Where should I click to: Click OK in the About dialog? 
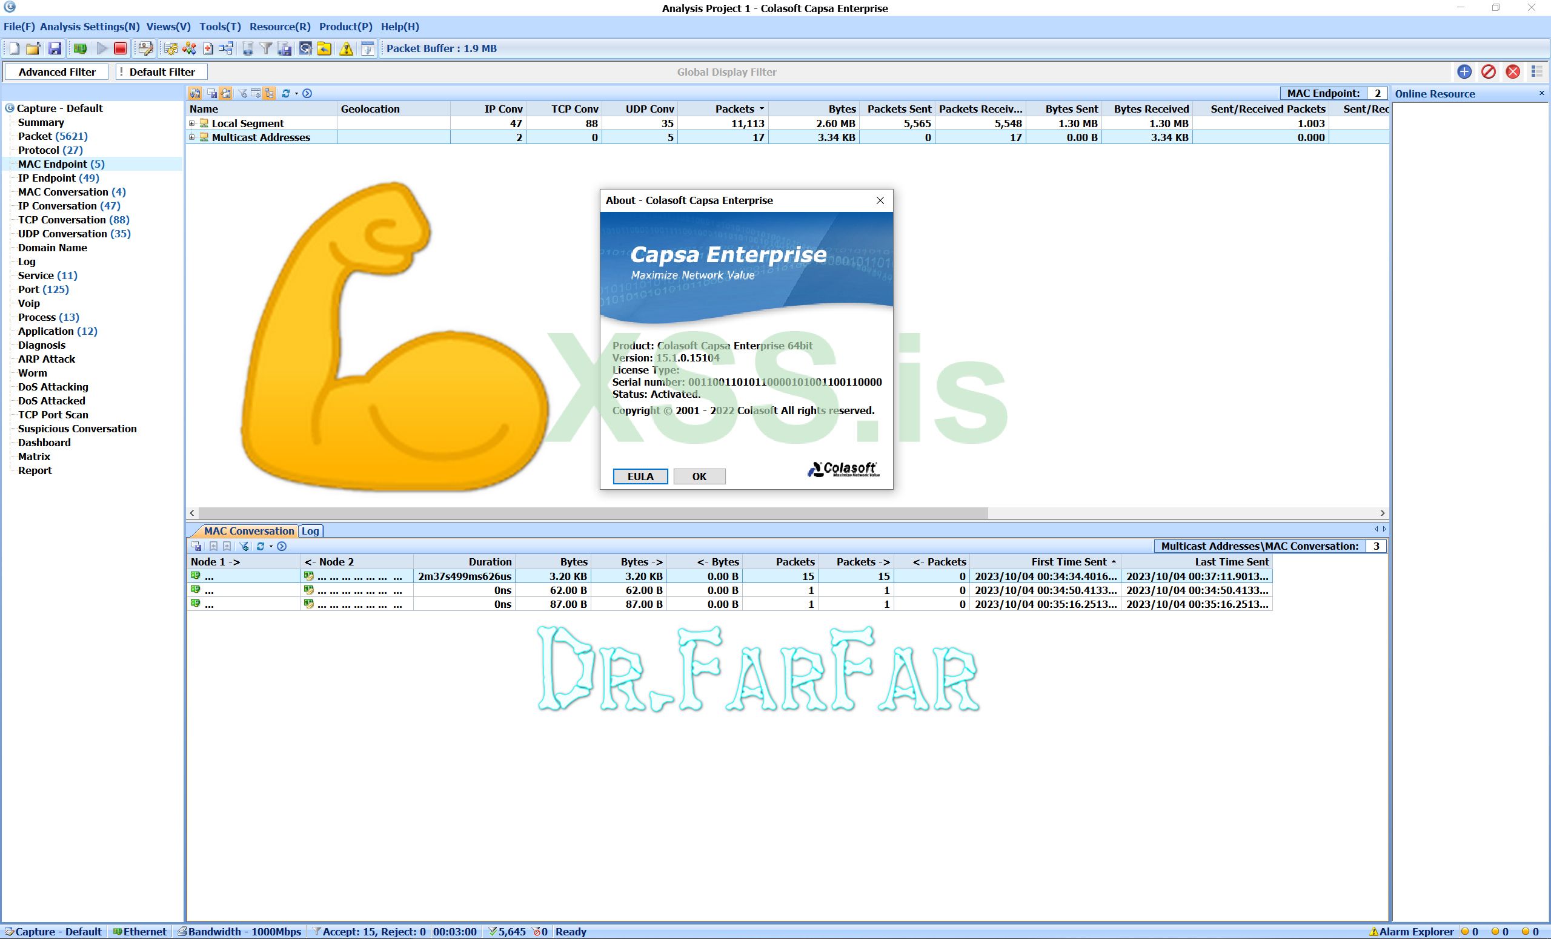(x=699, y=476)
